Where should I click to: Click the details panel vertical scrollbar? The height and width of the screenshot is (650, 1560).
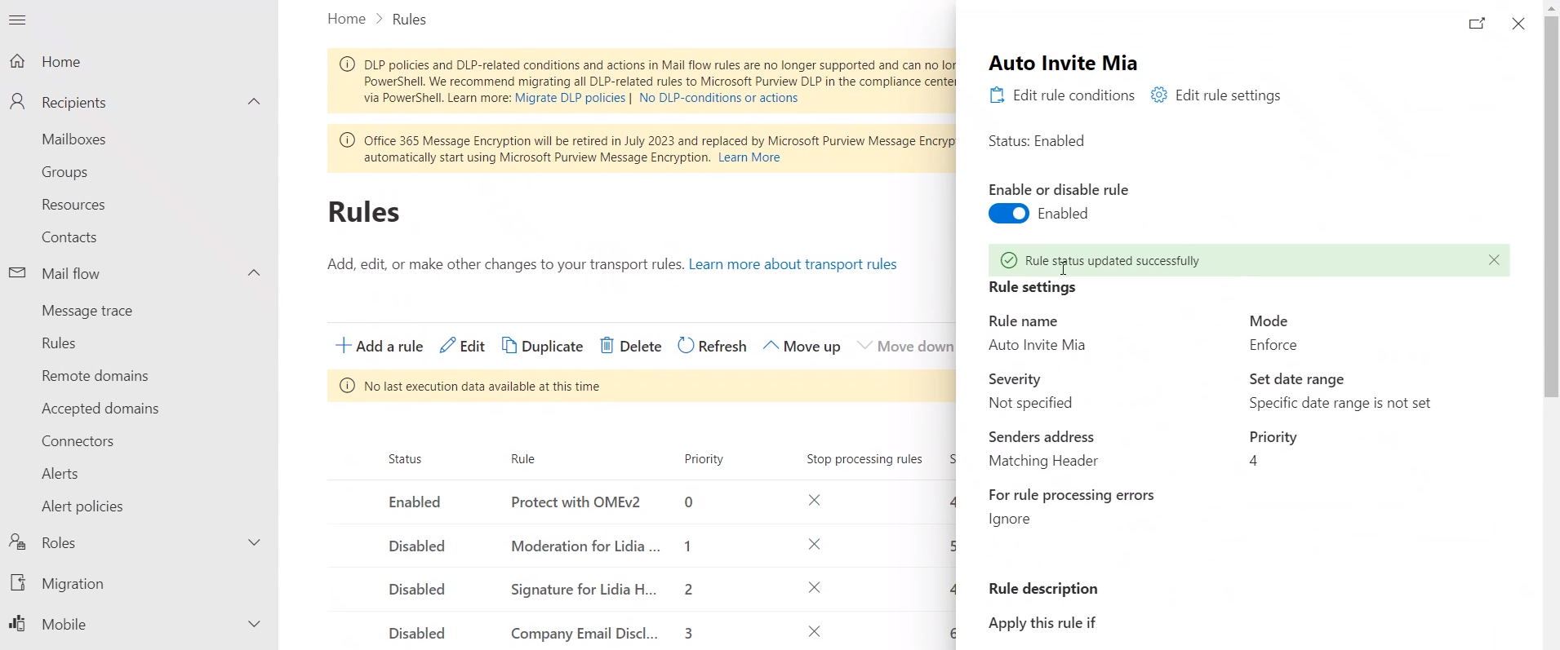click(1551, 204)
